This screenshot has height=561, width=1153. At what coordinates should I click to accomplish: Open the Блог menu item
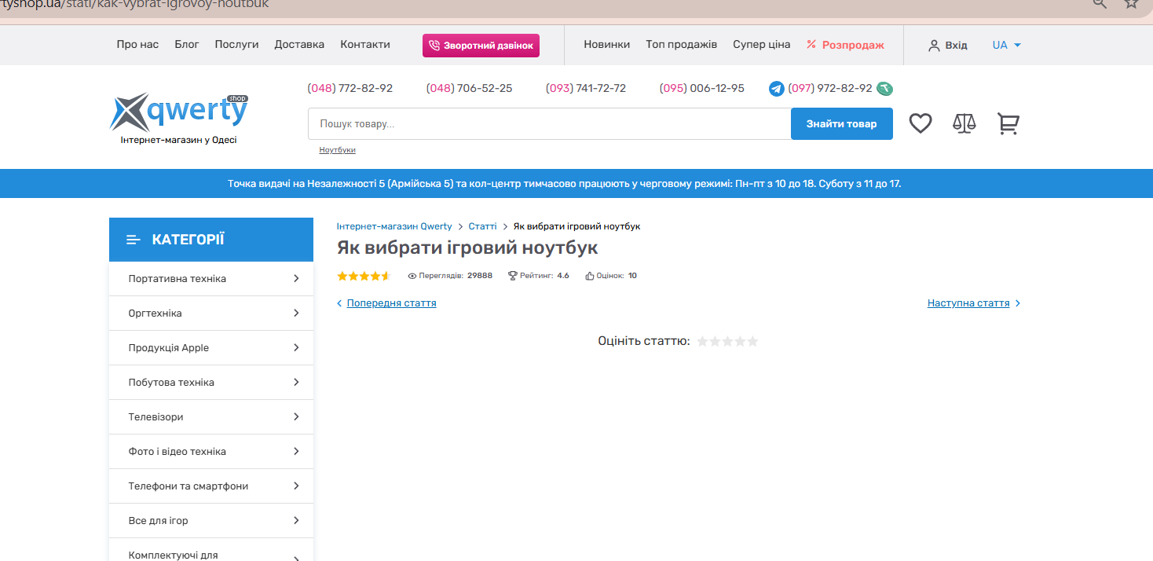point(187,45)
